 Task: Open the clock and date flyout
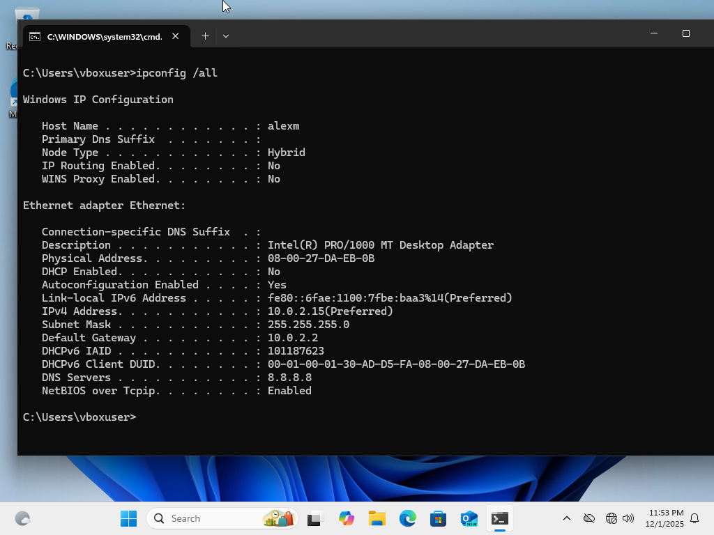click(x=665, y=518)
